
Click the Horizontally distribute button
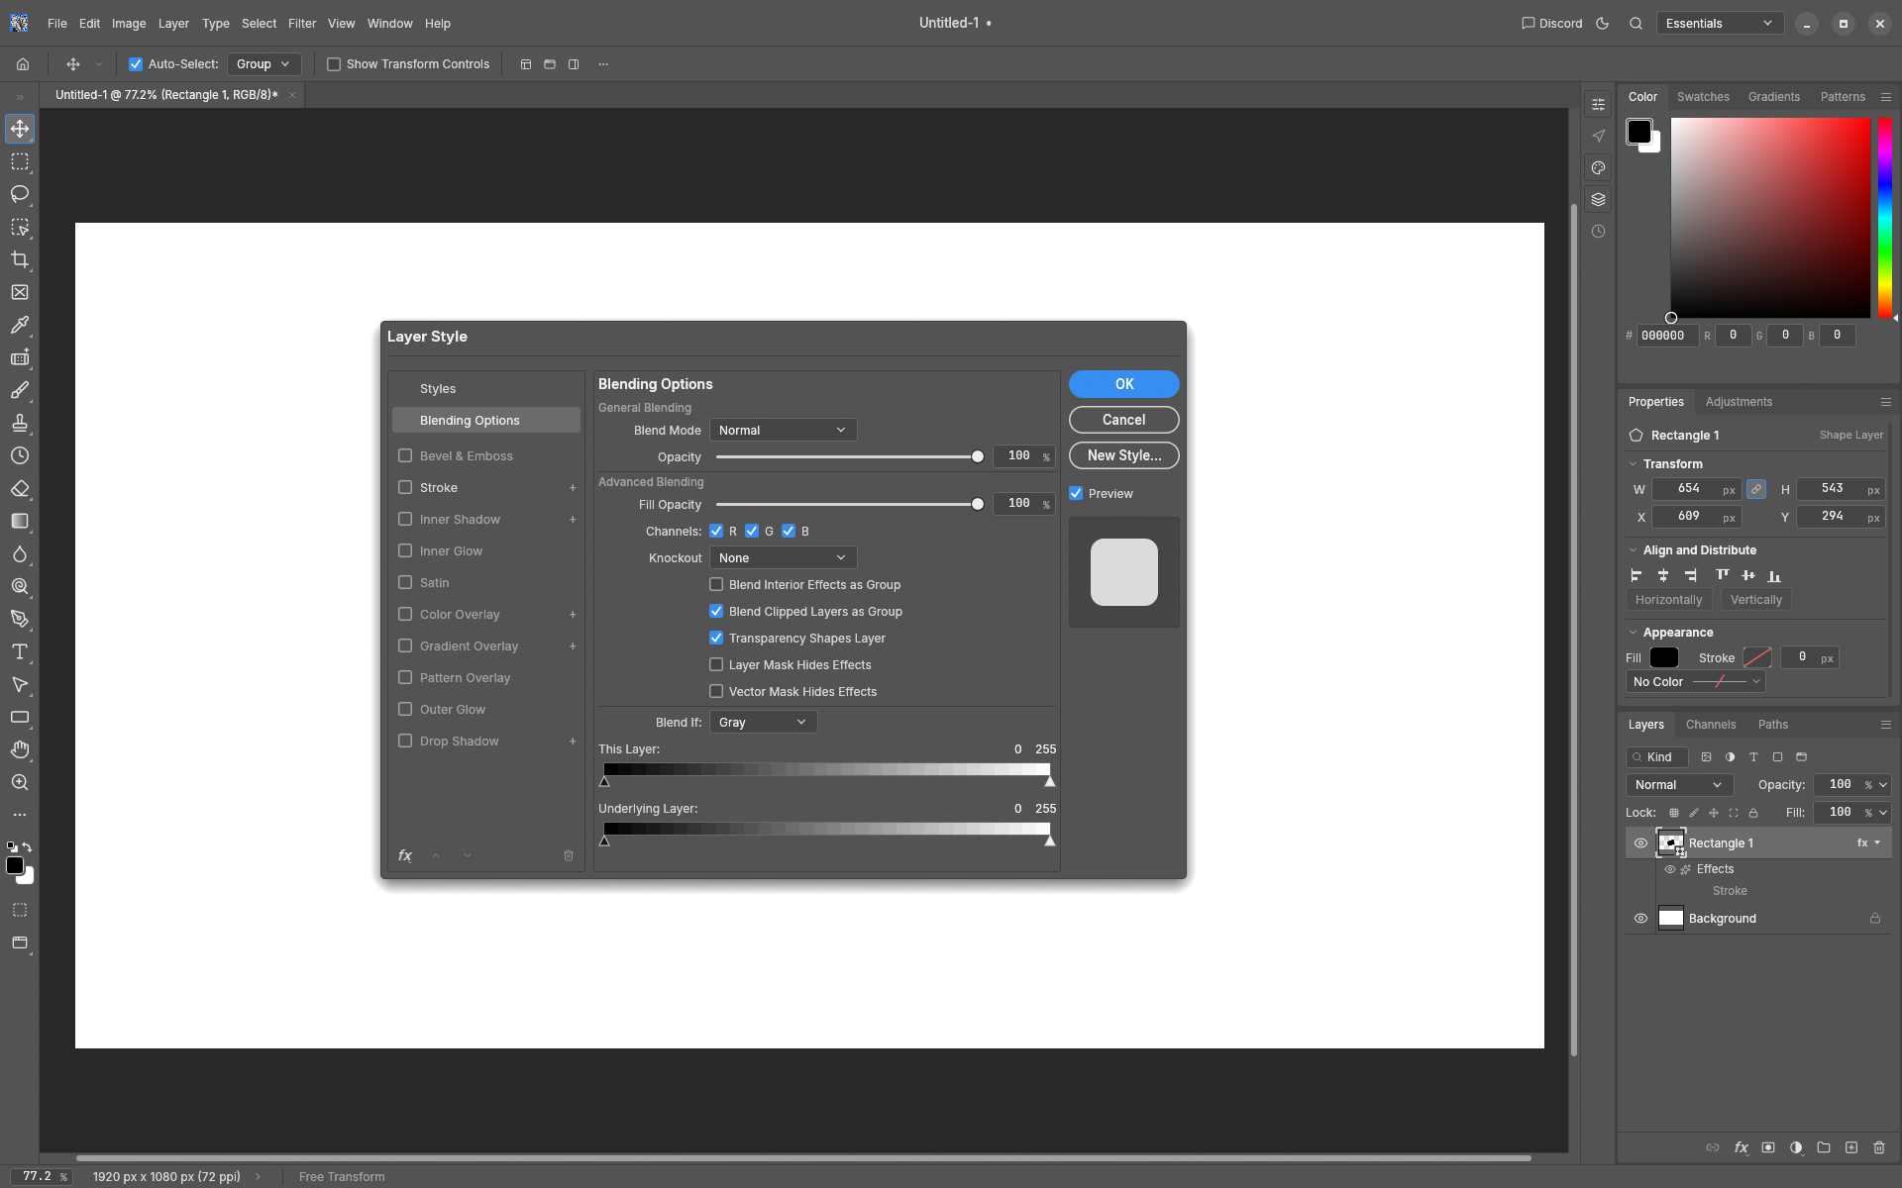[x=1668, y=600]
